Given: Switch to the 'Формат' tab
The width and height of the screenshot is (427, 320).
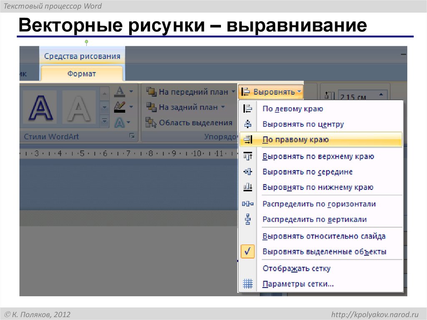Looking at the screenshot, I should click(82, 73).
